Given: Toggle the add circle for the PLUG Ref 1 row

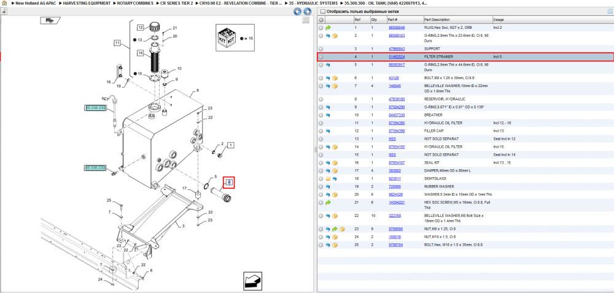Looking at the screenshot, I should pyautogui.click(x=321, y=28).
